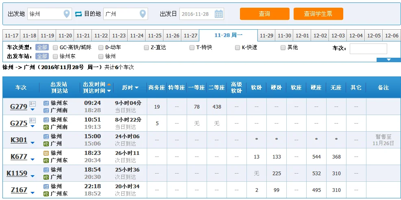Image resolution: width=401 pixels, height=200 pixels.
Task: Select 全部 for departure station
Action: point(42,56)
